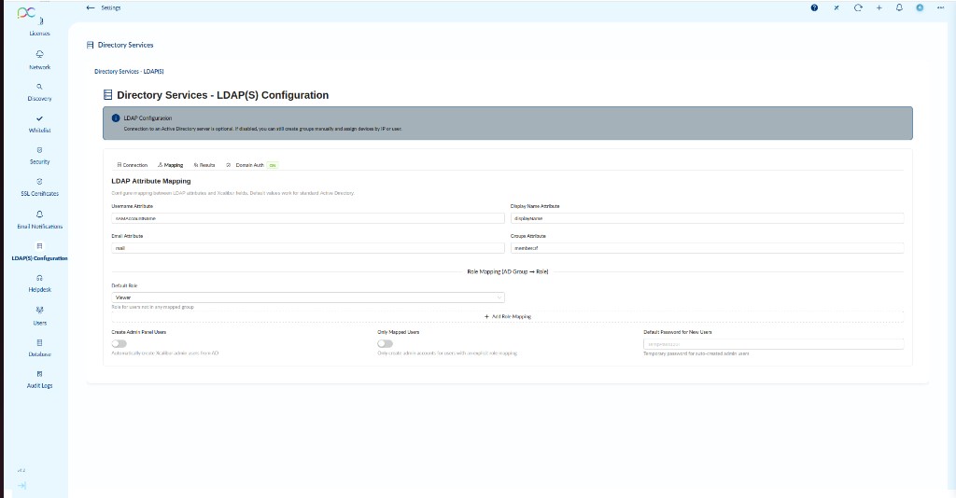Click Role Mapping (AD Group → Role) label
Viewport: 956px width, 498px height.
pyautogui.click(x=507, y=271)
